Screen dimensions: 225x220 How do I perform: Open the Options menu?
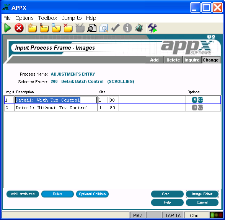click(24, 18)
